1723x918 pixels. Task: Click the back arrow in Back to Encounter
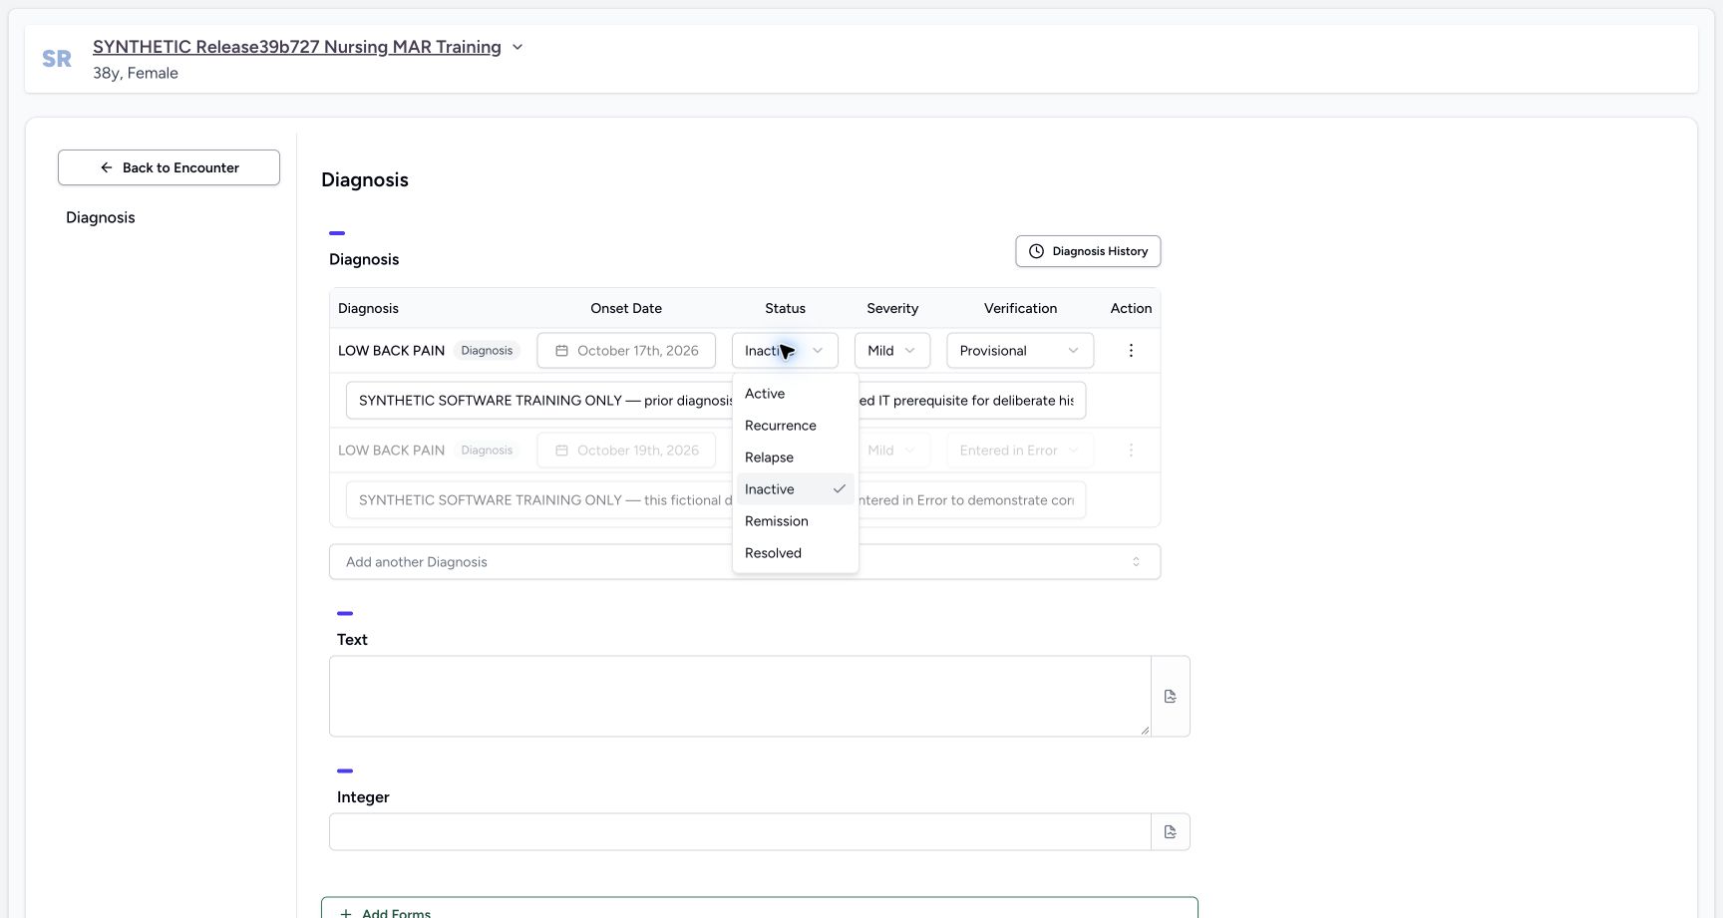pos(107,167)
